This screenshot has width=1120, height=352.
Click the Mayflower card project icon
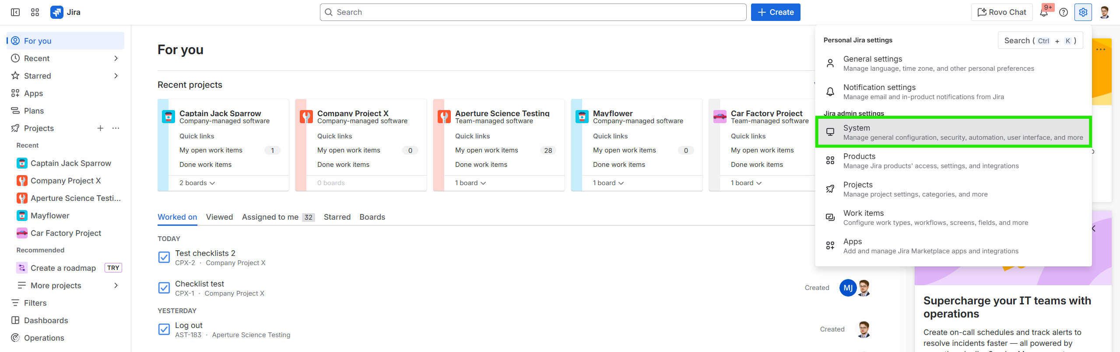point(582,117)
